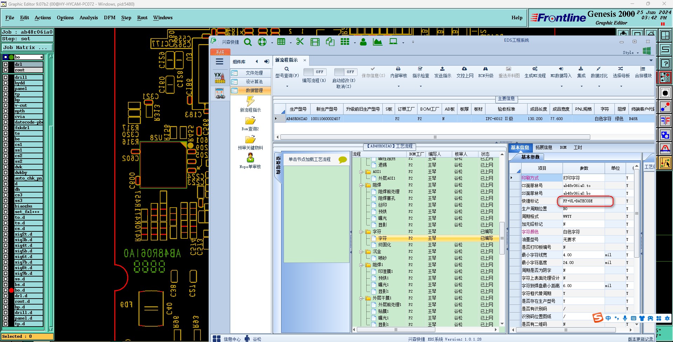The width and height of the screenshot is (673, 342).
Task: Click the hamburger menu in EDS sidebar
Action: point(219,62)
